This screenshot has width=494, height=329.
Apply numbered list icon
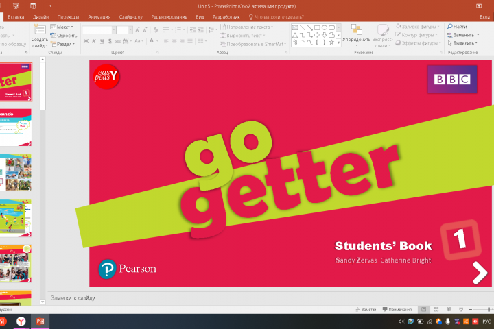point(179,30)
